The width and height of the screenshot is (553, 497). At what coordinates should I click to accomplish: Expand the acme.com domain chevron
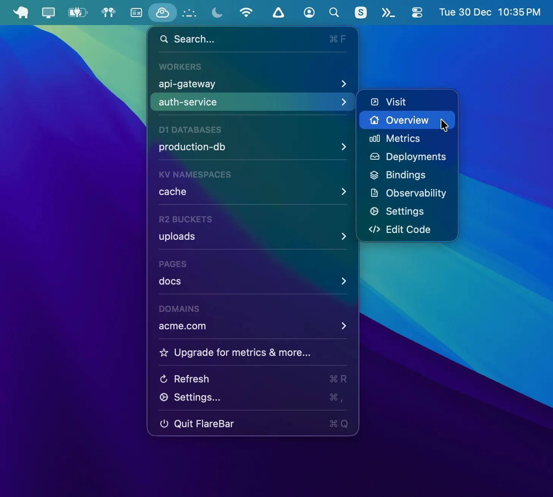click(x=344, y=326)
